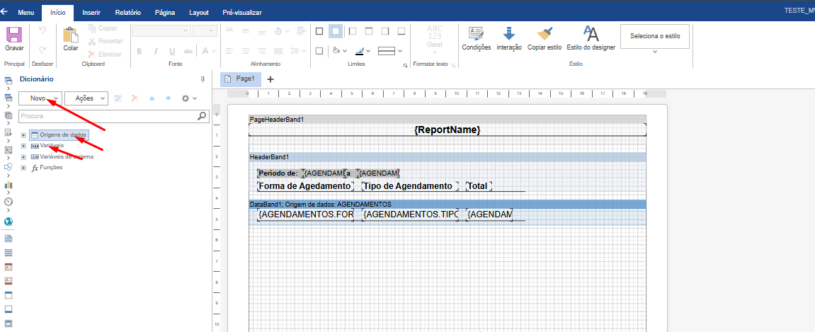815x332 pixels.
Task: Toggle strikethrough abc formatting
Action: pos(188,51)
